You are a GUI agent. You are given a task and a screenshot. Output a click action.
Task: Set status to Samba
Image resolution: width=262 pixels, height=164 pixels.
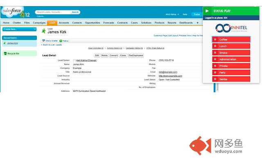(231, 79)
